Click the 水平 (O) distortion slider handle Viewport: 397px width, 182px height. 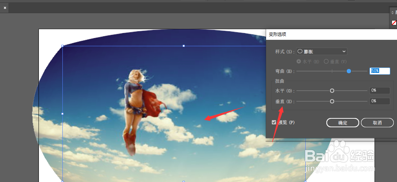[332, 91]
